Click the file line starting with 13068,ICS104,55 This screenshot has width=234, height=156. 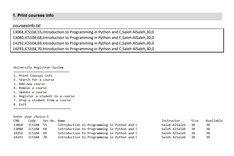point(83,32)
